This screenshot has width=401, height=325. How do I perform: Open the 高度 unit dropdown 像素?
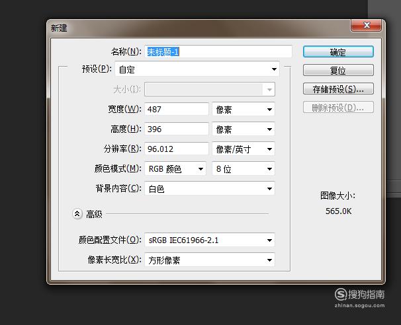click(x=244, y=129)
